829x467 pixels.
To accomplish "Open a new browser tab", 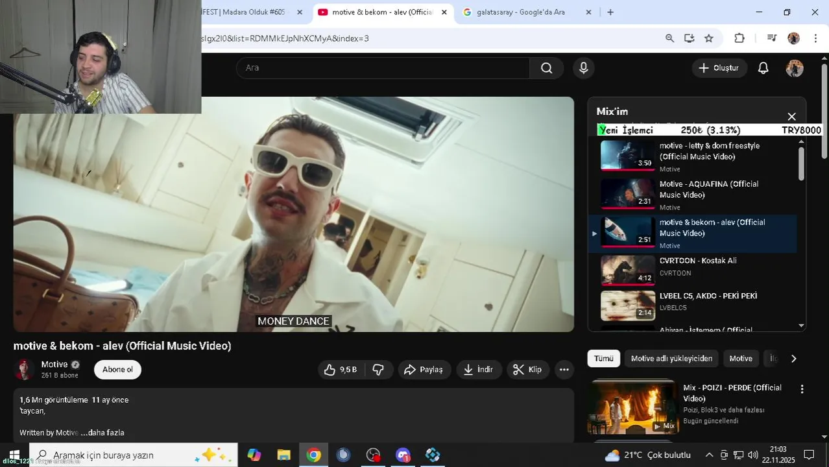I will (x=610, y=12).
